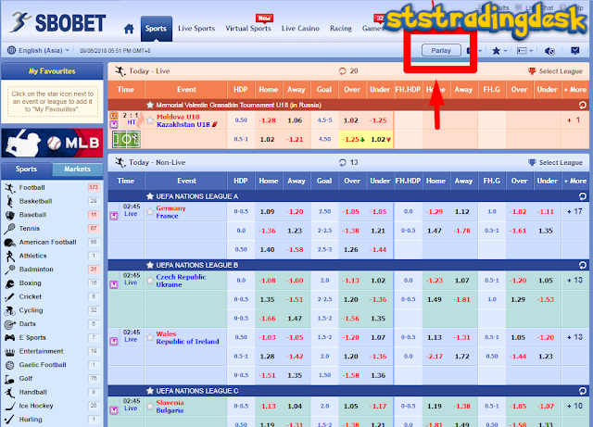
Task: Refresh UEFA Nations League B section
Action: 583,265
